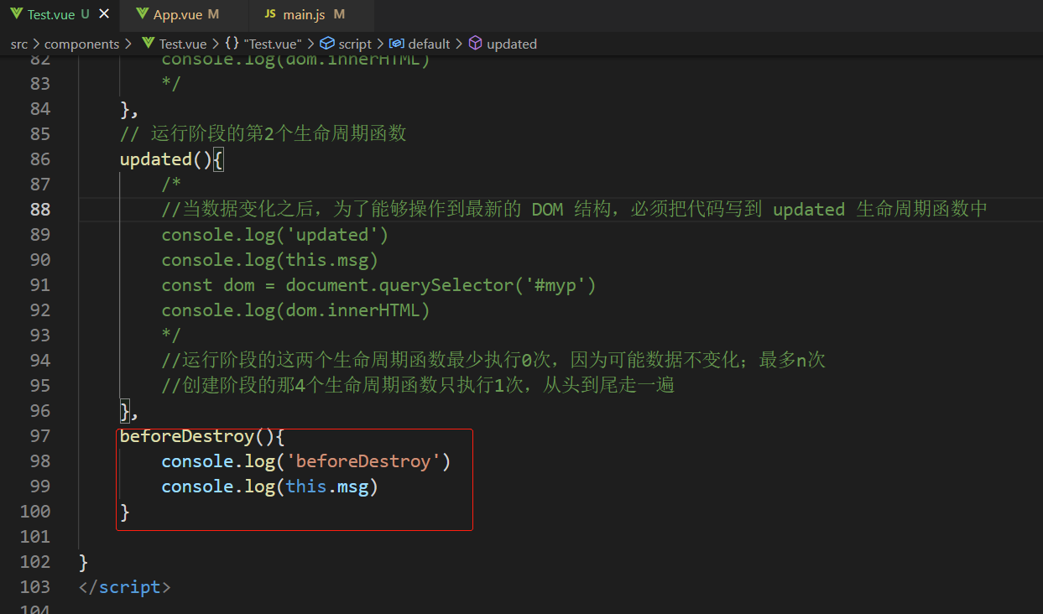Image resolution: width=1043 pixels, height=614 pixels.
Task: Open the src folder breadcrumb
Action: click(18, 44)
